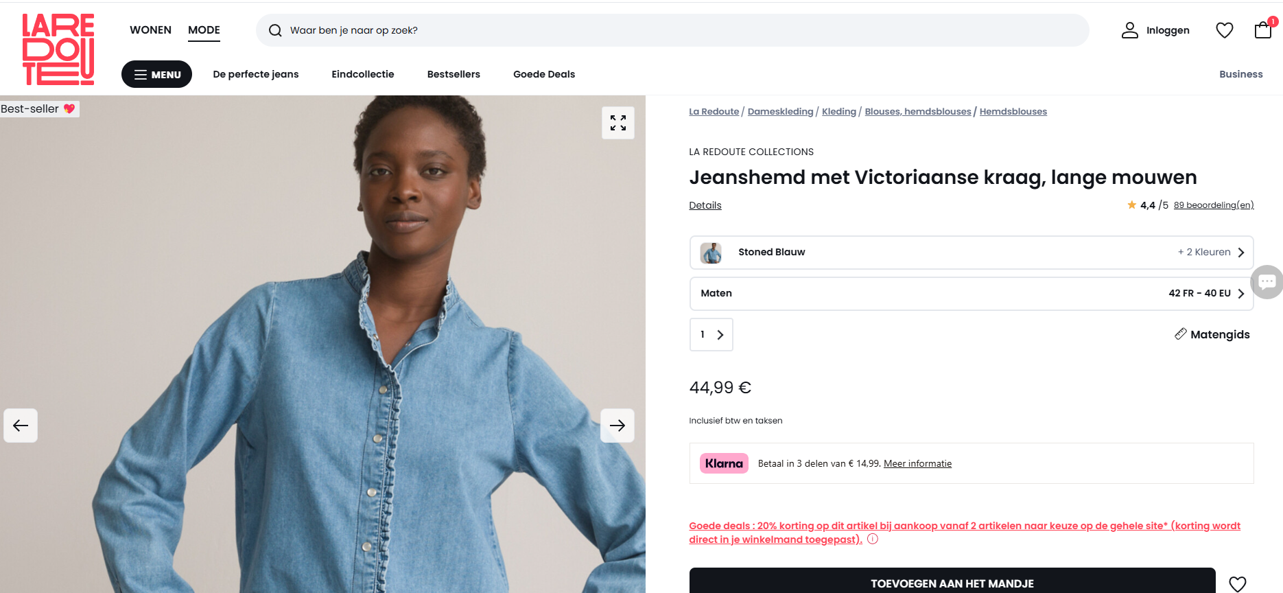
Task: Open the chat bubble widget
Action: click(x=1267, y=281)
